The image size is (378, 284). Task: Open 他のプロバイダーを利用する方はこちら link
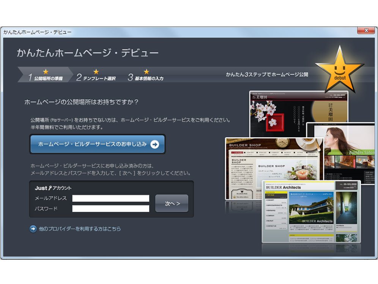tap(80, 229)
